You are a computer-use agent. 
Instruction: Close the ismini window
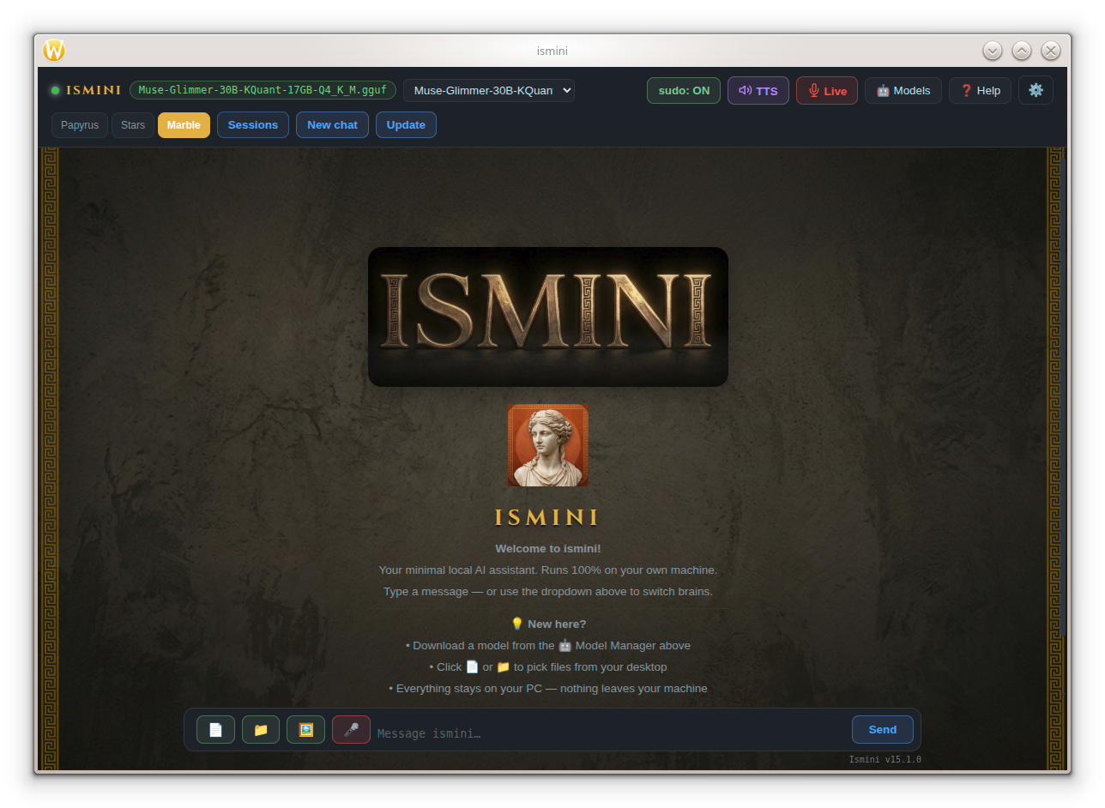(x=1051, y=51)
